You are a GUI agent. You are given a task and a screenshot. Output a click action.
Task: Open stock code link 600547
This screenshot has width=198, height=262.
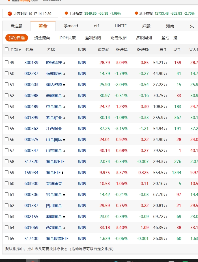pos(31,151)
